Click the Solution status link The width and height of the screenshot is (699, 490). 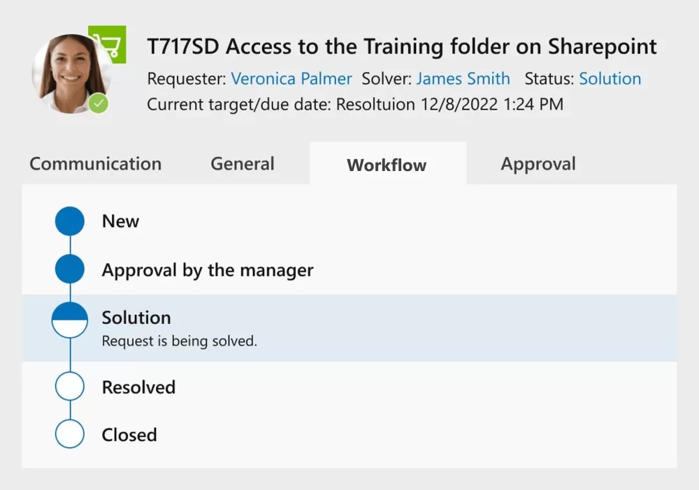click(x=610, y=79)
